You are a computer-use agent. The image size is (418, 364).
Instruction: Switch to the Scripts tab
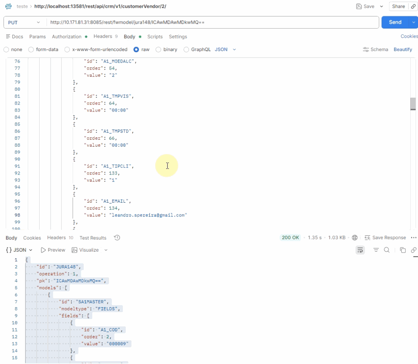coord(155,36)
